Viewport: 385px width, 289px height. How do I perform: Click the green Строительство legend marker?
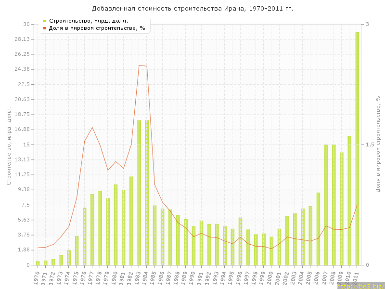(x=44, y=21)
